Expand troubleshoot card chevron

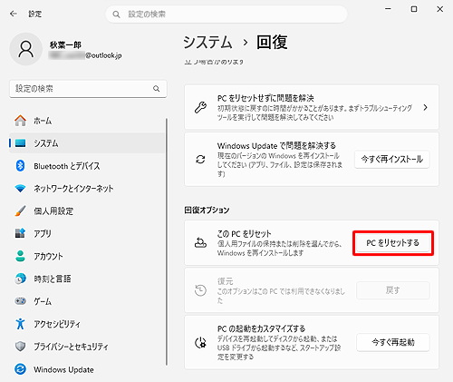[x=425, y=107]
